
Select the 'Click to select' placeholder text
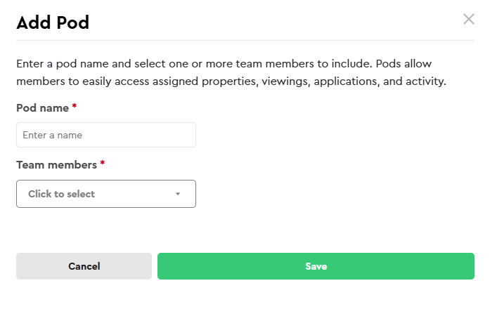coord(61,194)
